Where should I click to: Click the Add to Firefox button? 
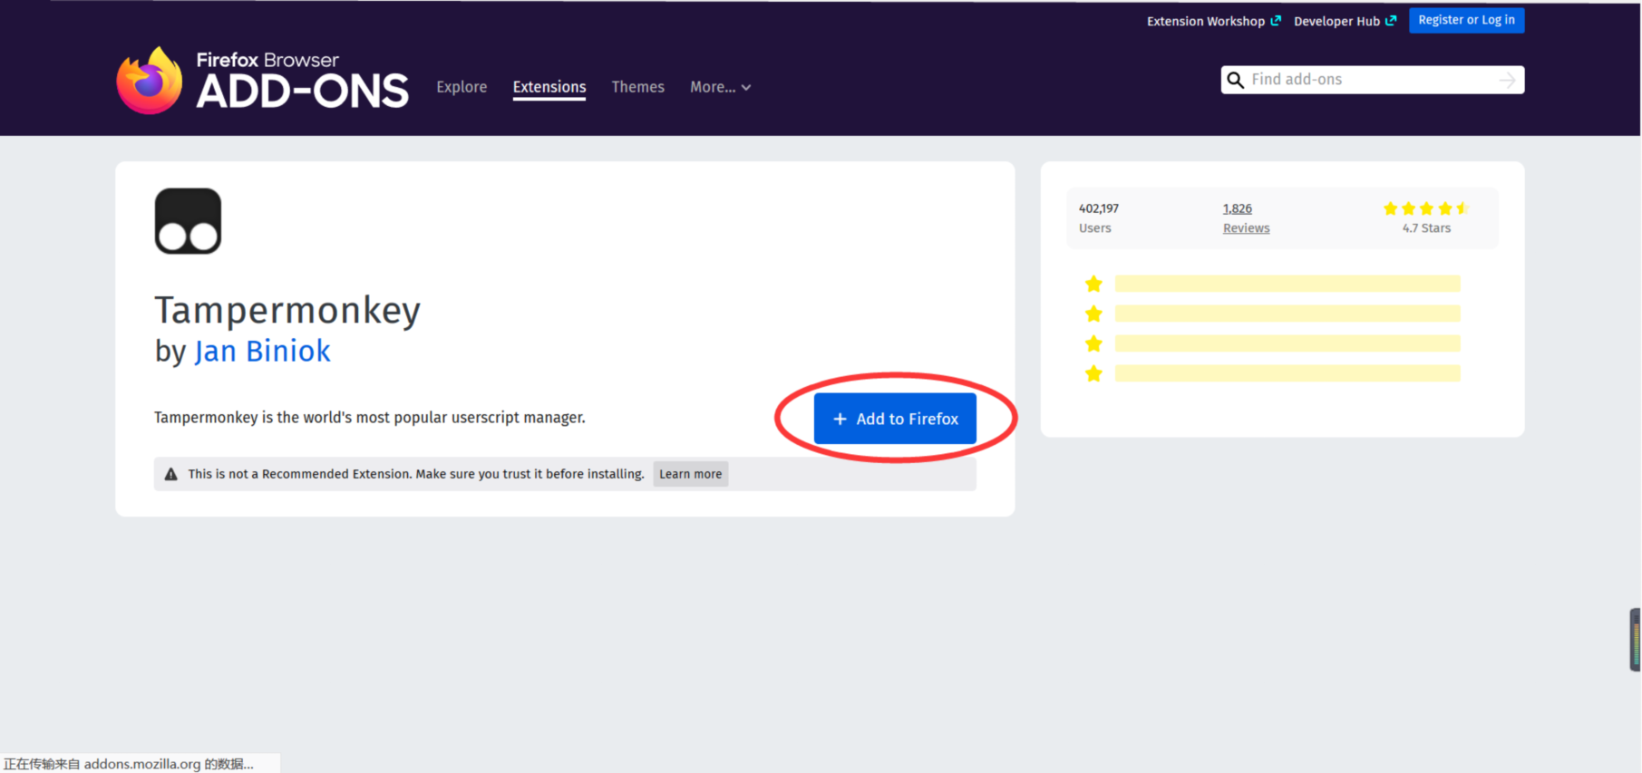(895, 419)
